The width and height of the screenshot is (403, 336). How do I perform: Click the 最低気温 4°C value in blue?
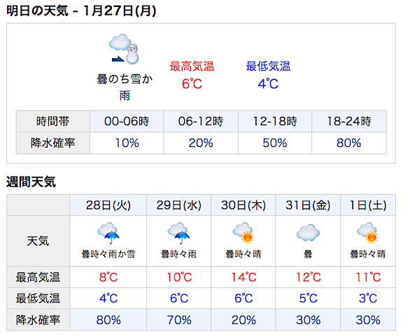(268, 84)
